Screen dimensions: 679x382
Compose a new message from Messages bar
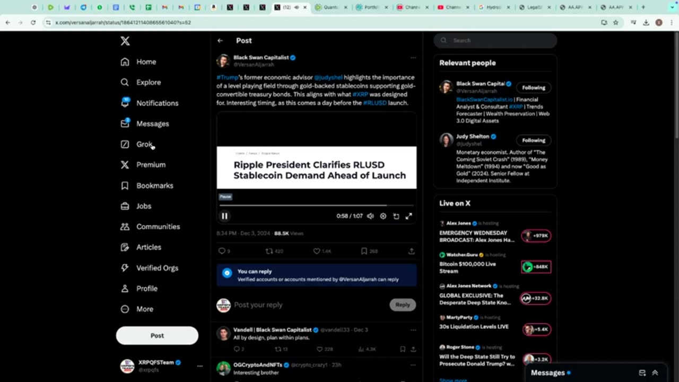(x=642, y=373)
